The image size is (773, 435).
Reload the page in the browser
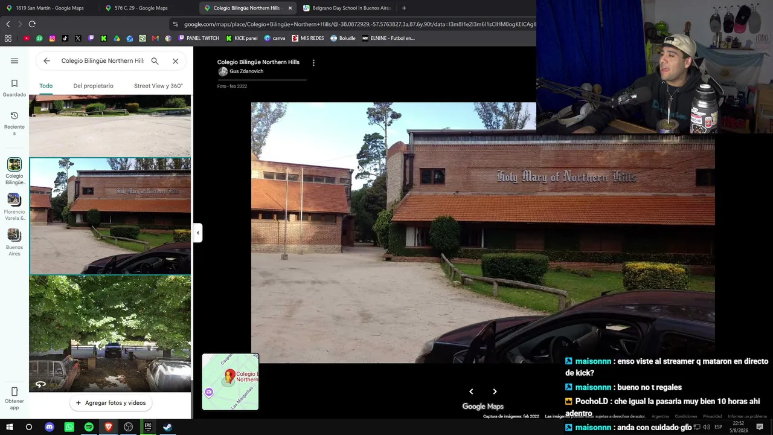(32, 24)
